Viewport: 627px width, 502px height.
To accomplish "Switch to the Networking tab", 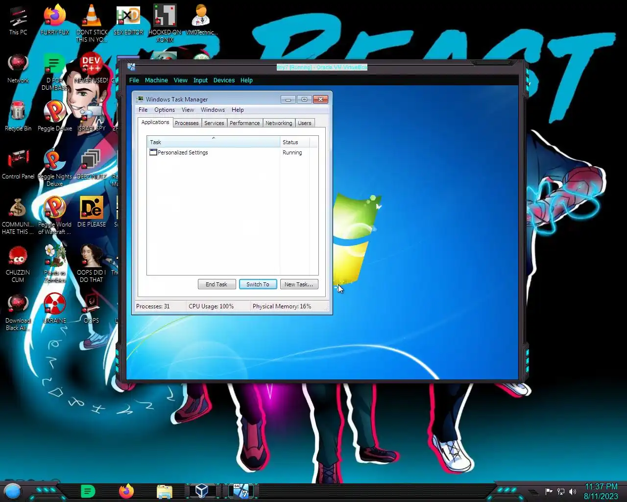I will 279,123.
